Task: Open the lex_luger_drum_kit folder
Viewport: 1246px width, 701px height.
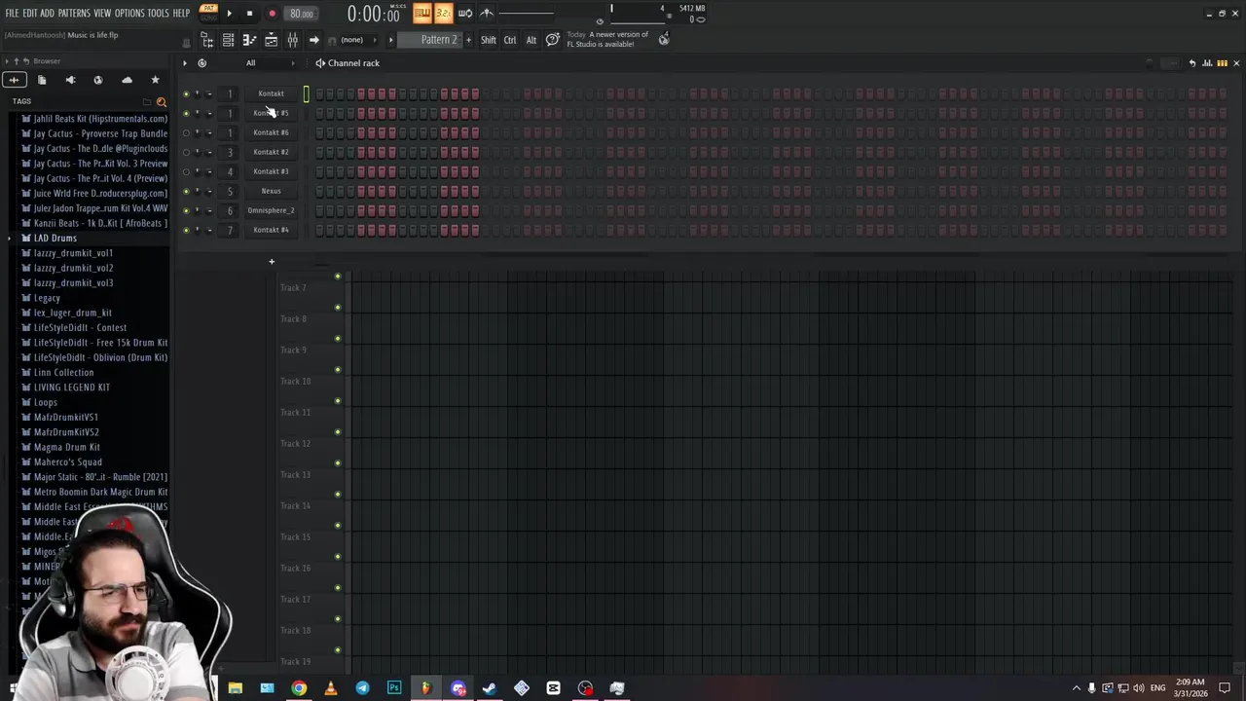Action: coord(73,313)
